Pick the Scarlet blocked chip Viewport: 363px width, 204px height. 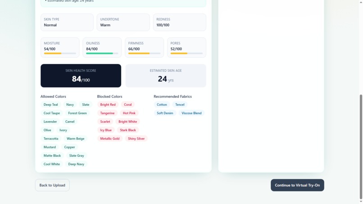[105, 122]
